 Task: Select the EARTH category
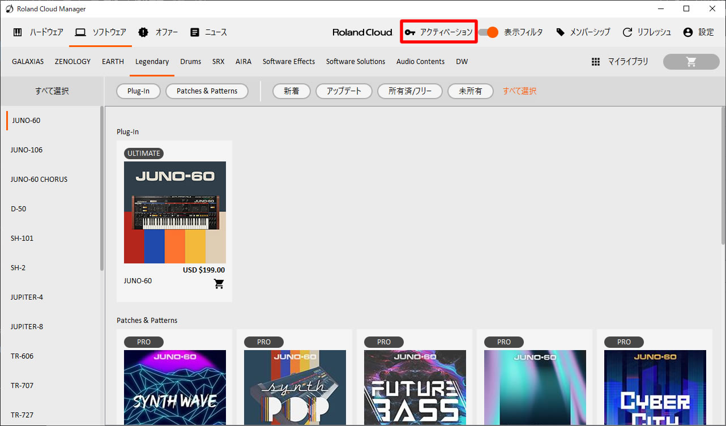pyautogui.click(x=113, y=62)
